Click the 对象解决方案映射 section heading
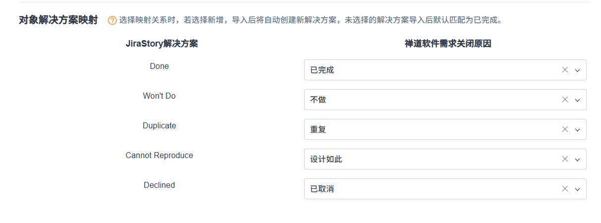Viewport: 601px width, 223px height. click(58, 20)
